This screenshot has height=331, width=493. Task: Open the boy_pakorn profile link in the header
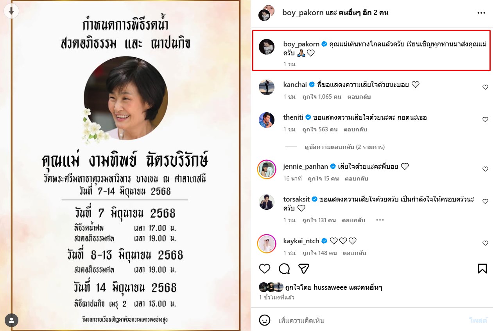pos(303,12)
